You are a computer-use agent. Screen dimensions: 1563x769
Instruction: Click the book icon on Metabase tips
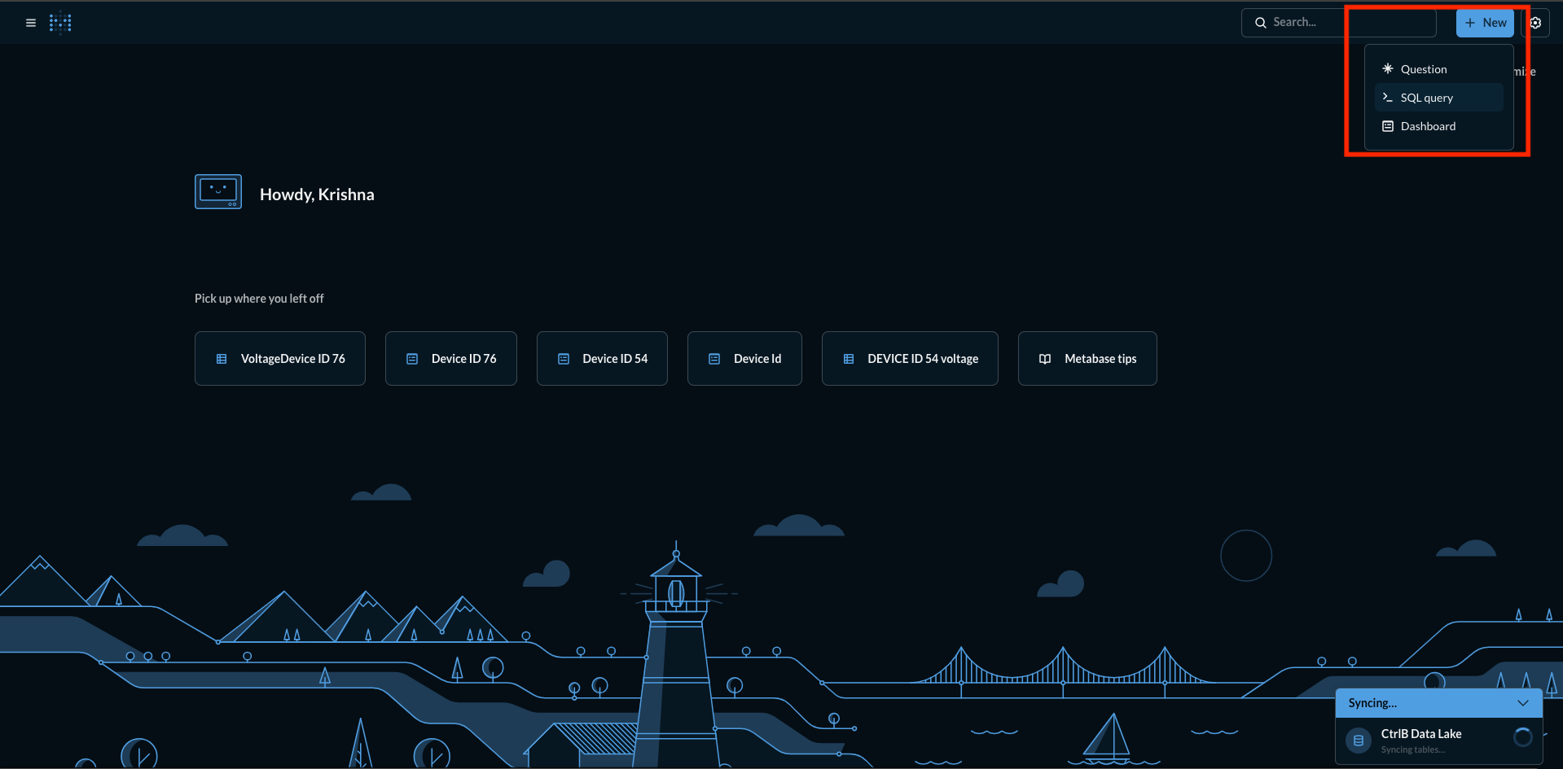coord(1045,359)
